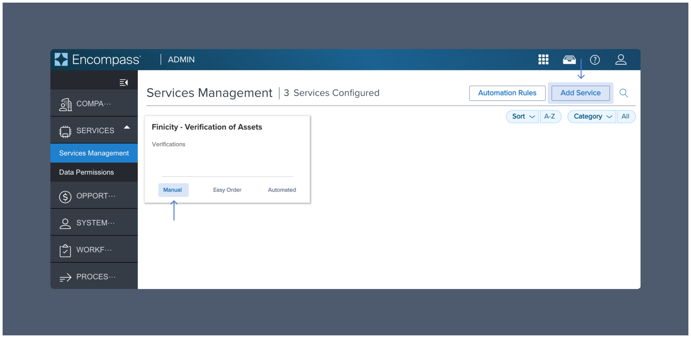Open the Finicity Verification of Assets card
Screen dimensions: 691x338
(207, 127)
